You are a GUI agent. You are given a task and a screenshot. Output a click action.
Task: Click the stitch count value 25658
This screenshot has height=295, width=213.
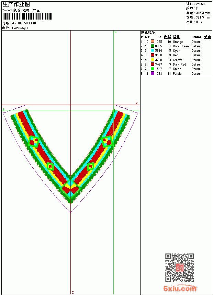tap(200, 4)
